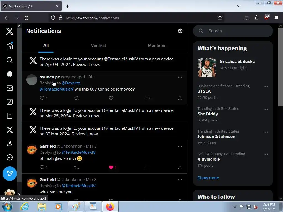Open Windows Start menu
This screenshot has width=283, height=212.
[7, 206]
